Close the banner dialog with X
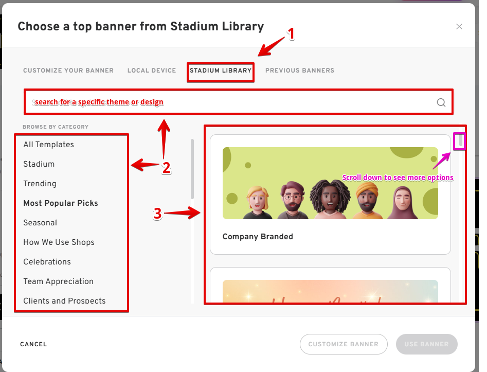 [459, 27]
